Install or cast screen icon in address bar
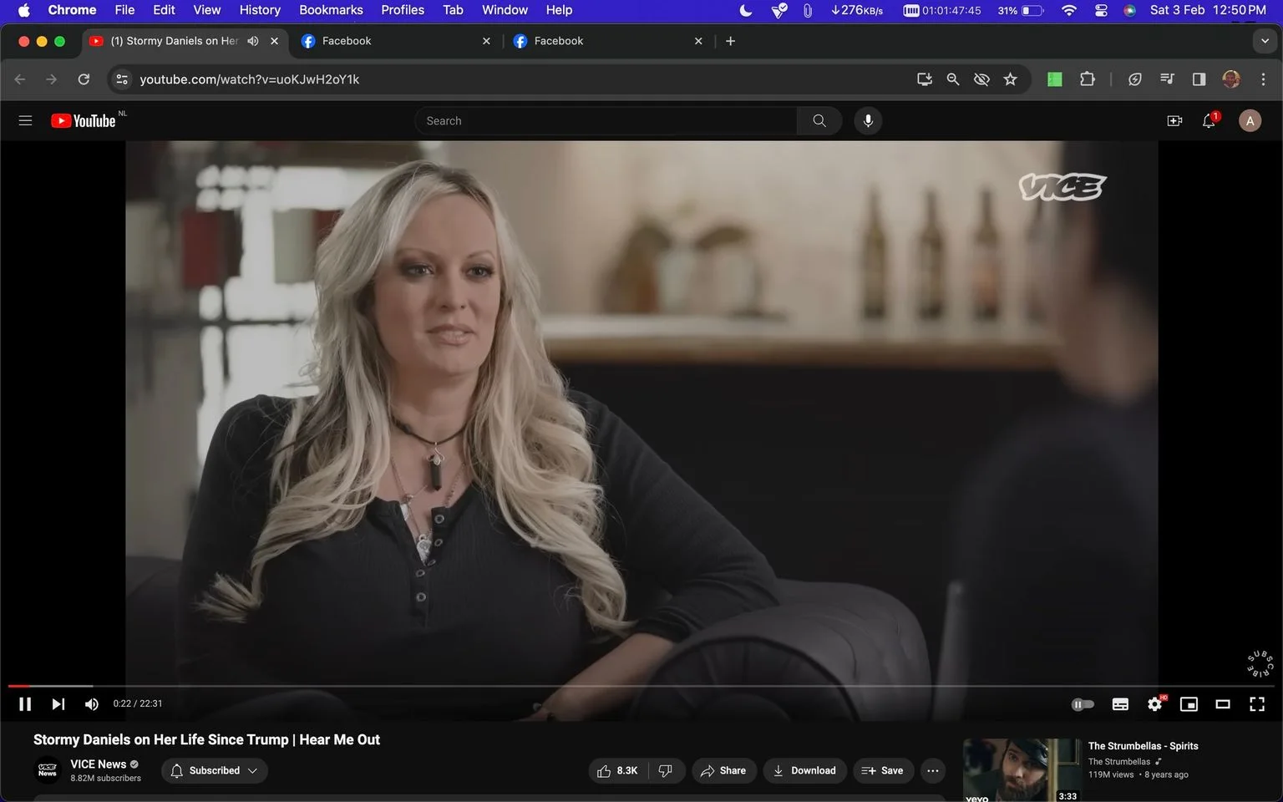1283x802 pixels. pyautogui.click(x=925, y=79)
